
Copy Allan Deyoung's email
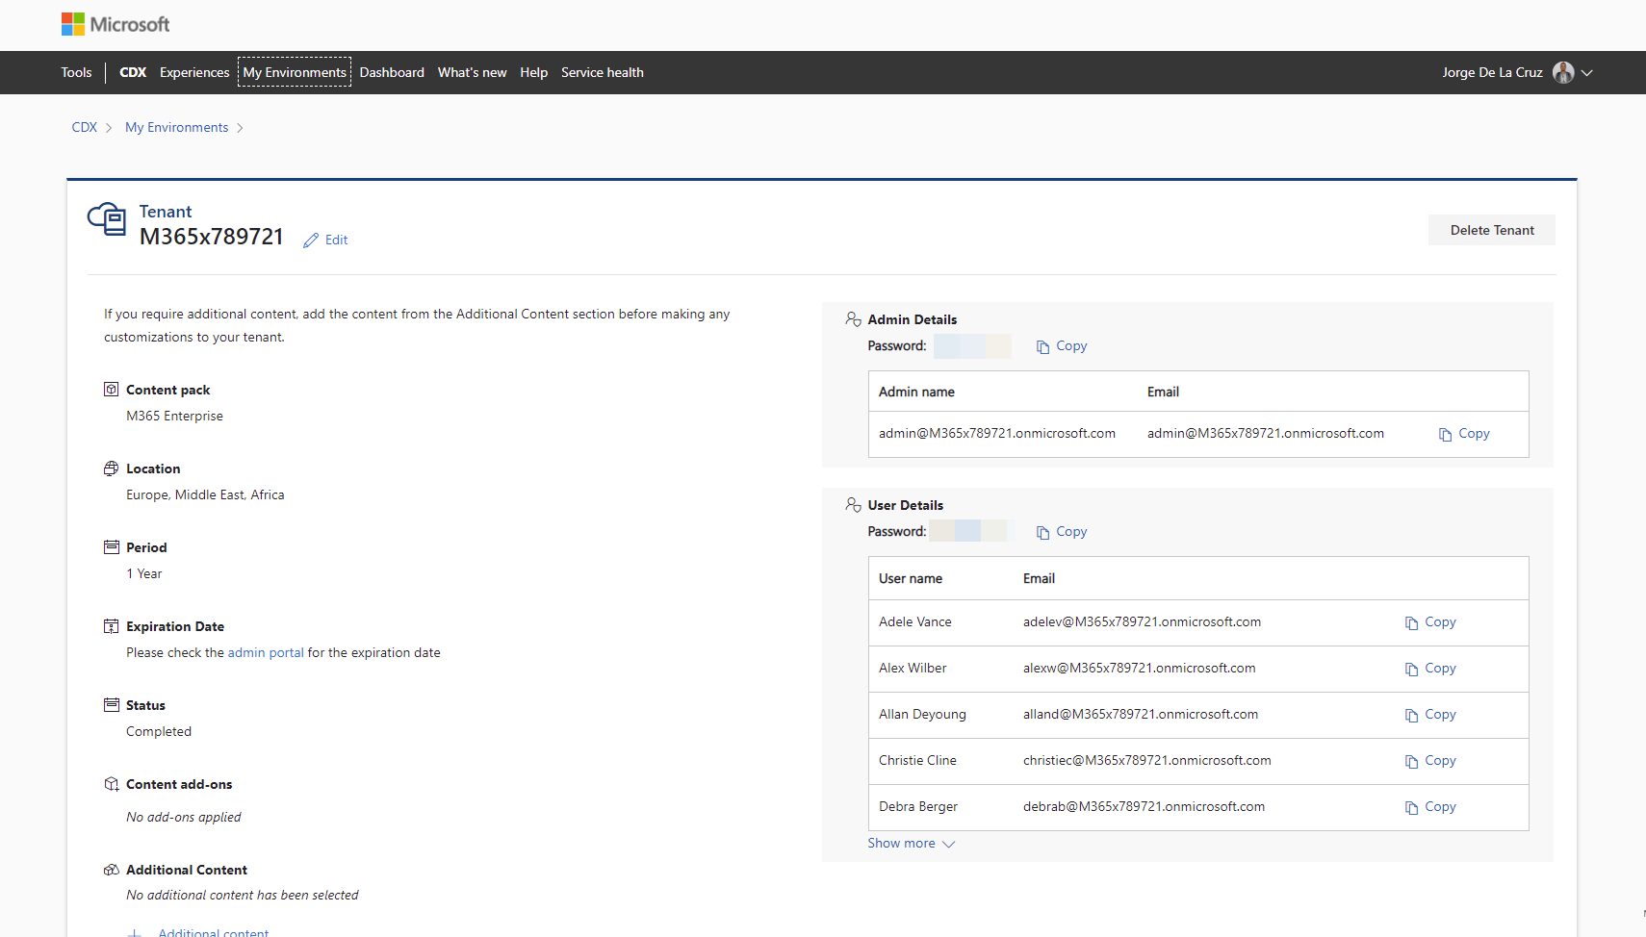(1430, 715)
